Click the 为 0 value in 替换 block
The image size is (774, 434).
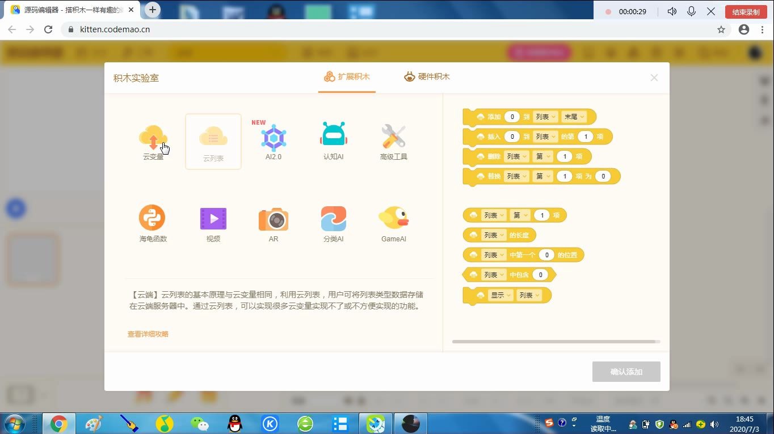click(x=603, y=176)
